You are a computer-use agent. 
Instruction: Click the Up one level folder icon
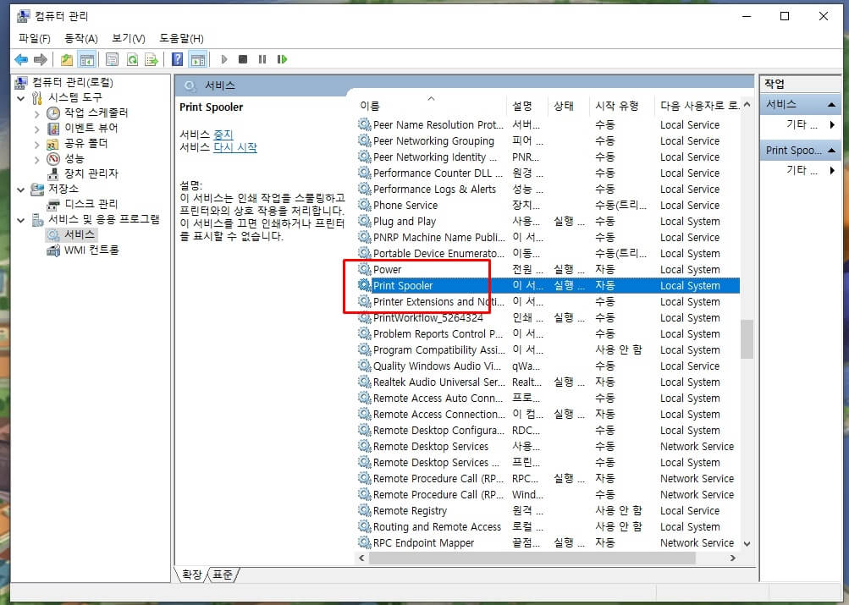(67, 59)
